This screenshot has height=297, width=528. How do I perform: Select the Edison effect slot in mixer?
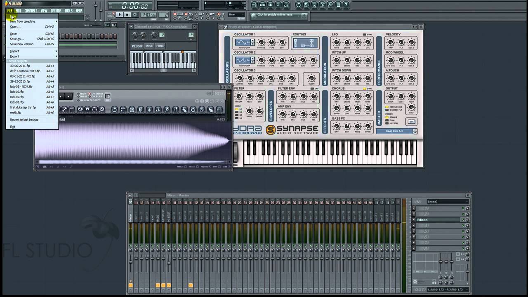(x=437, y=220)
